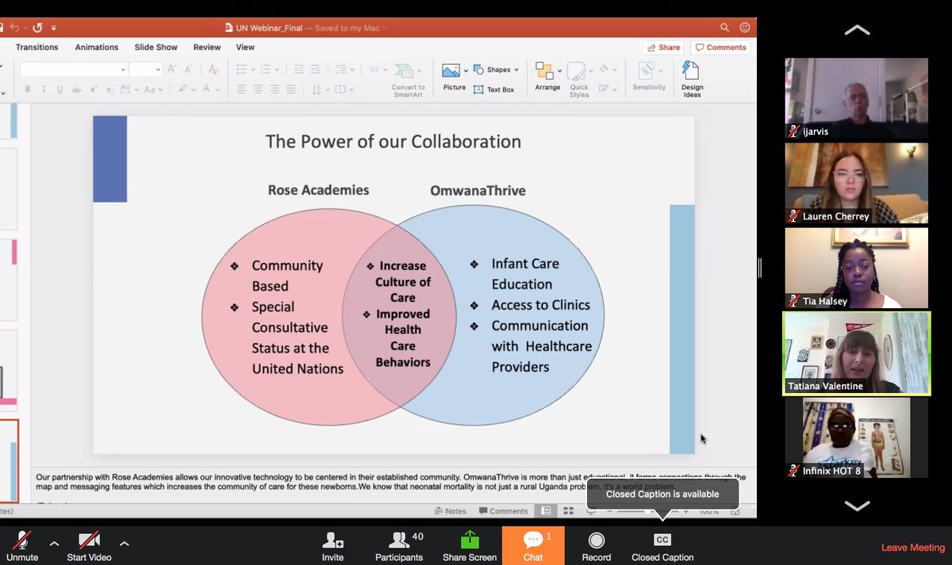
Task: Switch to Slide Sorter grid view icon
Action: [568, 511]
